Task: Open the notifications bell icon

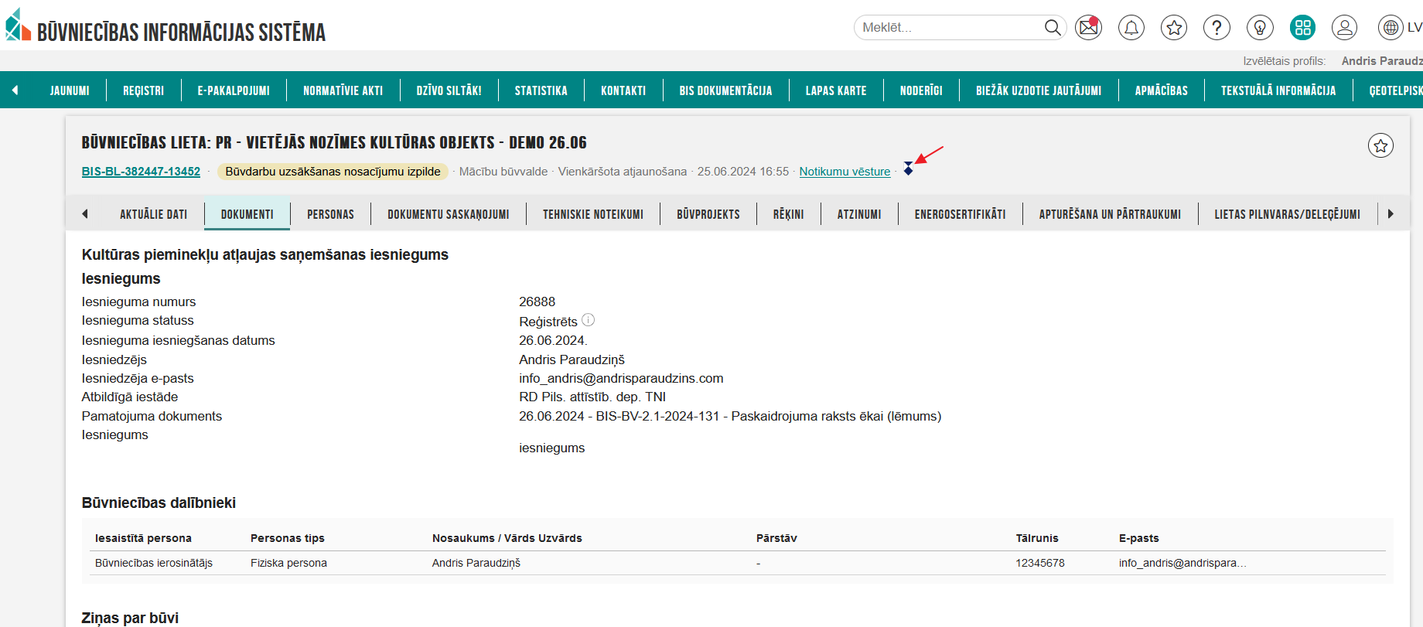Action: click(1131, 28)
